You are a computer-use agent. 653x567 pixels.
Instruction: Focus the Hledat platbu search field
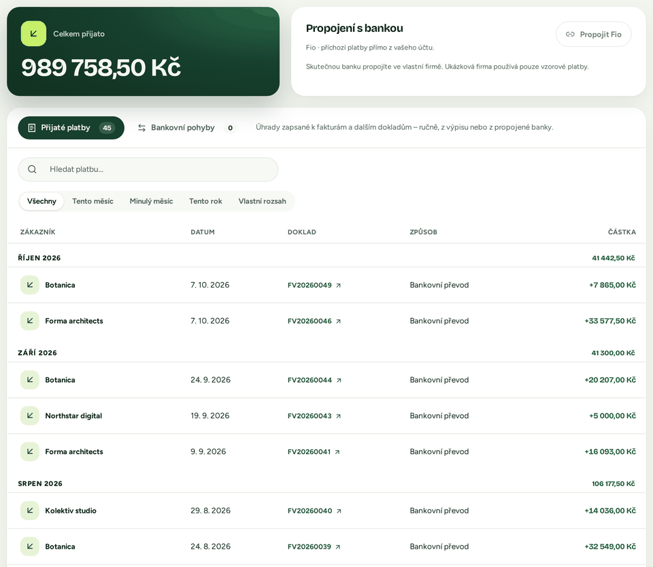[148, 169]
